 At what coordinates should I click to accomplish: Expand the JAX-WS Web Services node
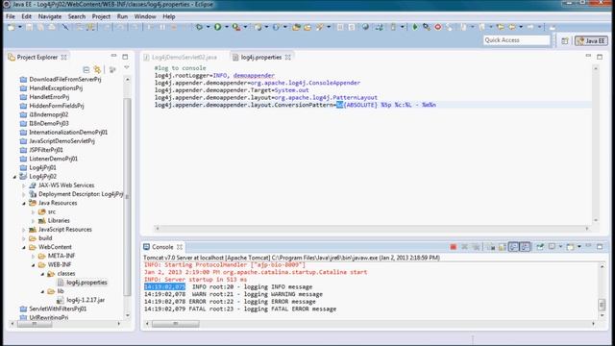(24, 185)
